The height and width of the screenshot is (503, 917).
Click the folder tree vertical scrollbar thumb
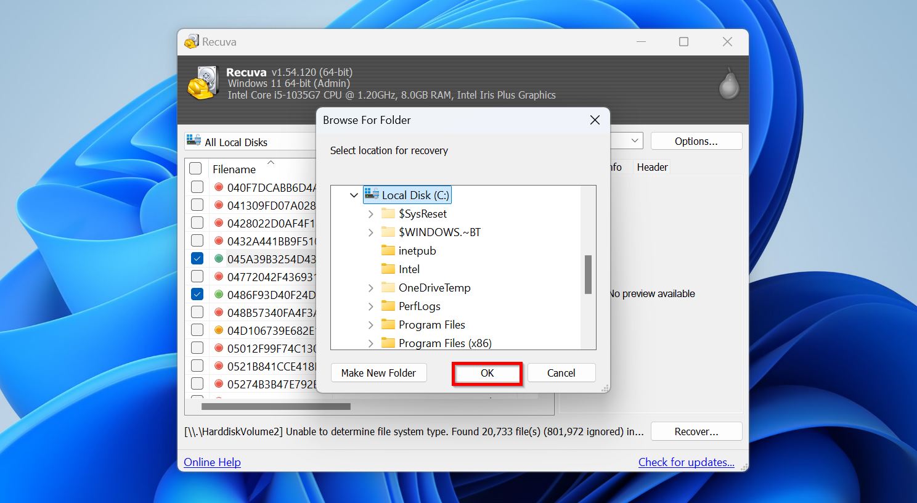pos(588,274)
